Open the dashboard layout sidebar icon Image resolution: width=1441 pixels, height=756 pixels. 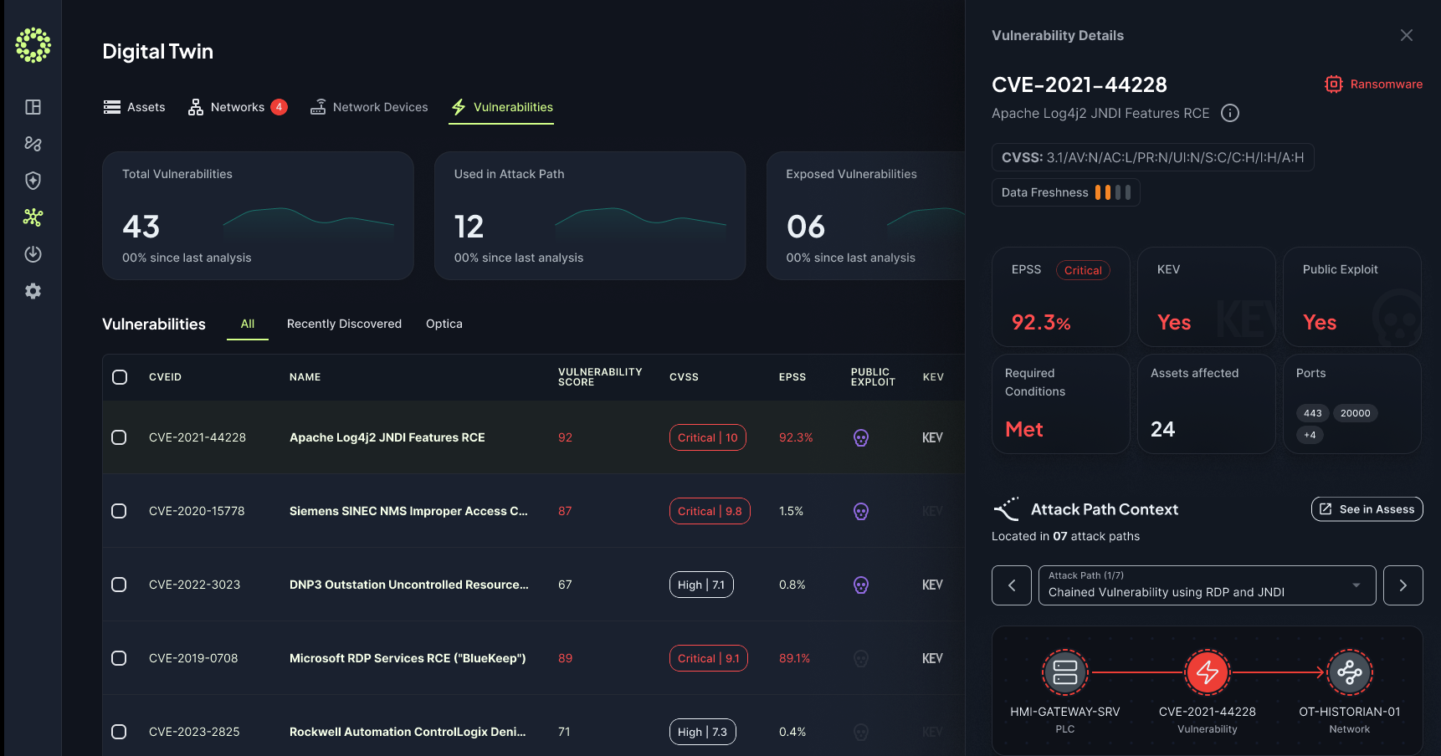coord(33,107)
